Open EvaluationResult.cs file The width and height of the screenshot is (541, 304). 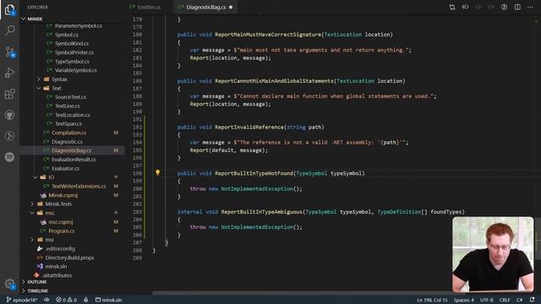[73, 160]
